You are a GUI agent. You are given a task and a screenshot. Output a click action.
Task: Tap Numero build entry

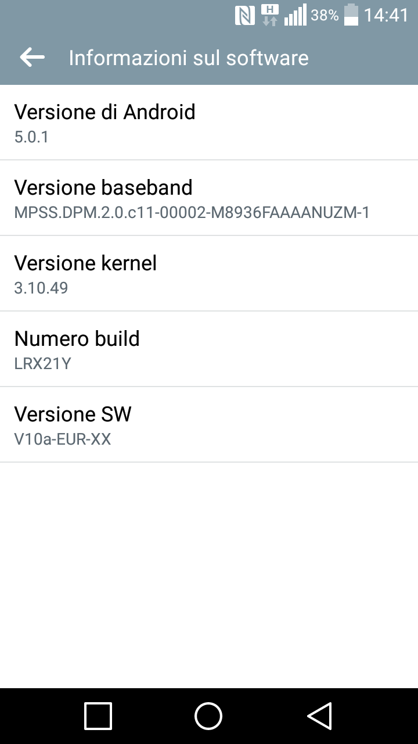pyautogui.click(x=209, y=349)
